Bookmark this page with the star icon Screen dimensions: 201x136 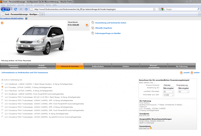coord(154,9)
